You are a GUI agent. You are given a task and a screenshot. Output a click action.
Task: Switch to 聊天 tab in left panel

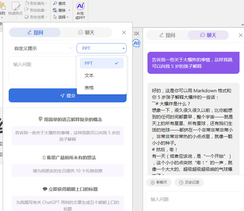point(86,33)
